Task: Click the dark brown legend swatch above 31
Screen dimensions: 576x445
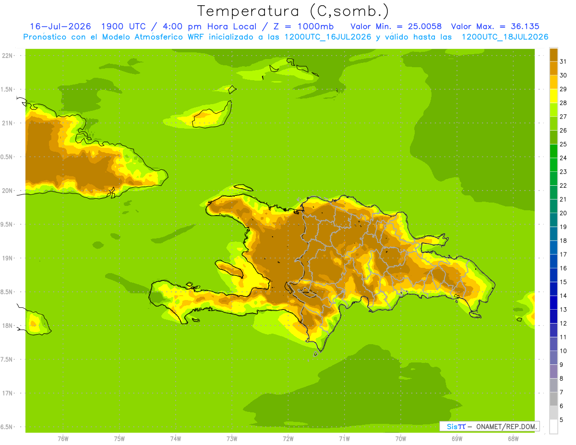Action: (x=553, y=55)
